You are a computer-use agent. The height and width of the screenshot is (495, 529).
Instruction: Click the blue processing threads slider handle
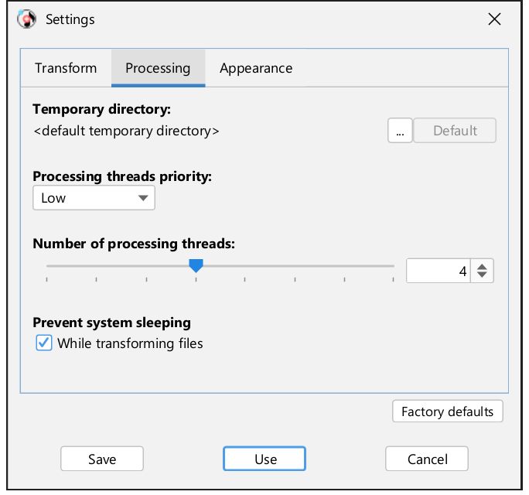(196, 265)
